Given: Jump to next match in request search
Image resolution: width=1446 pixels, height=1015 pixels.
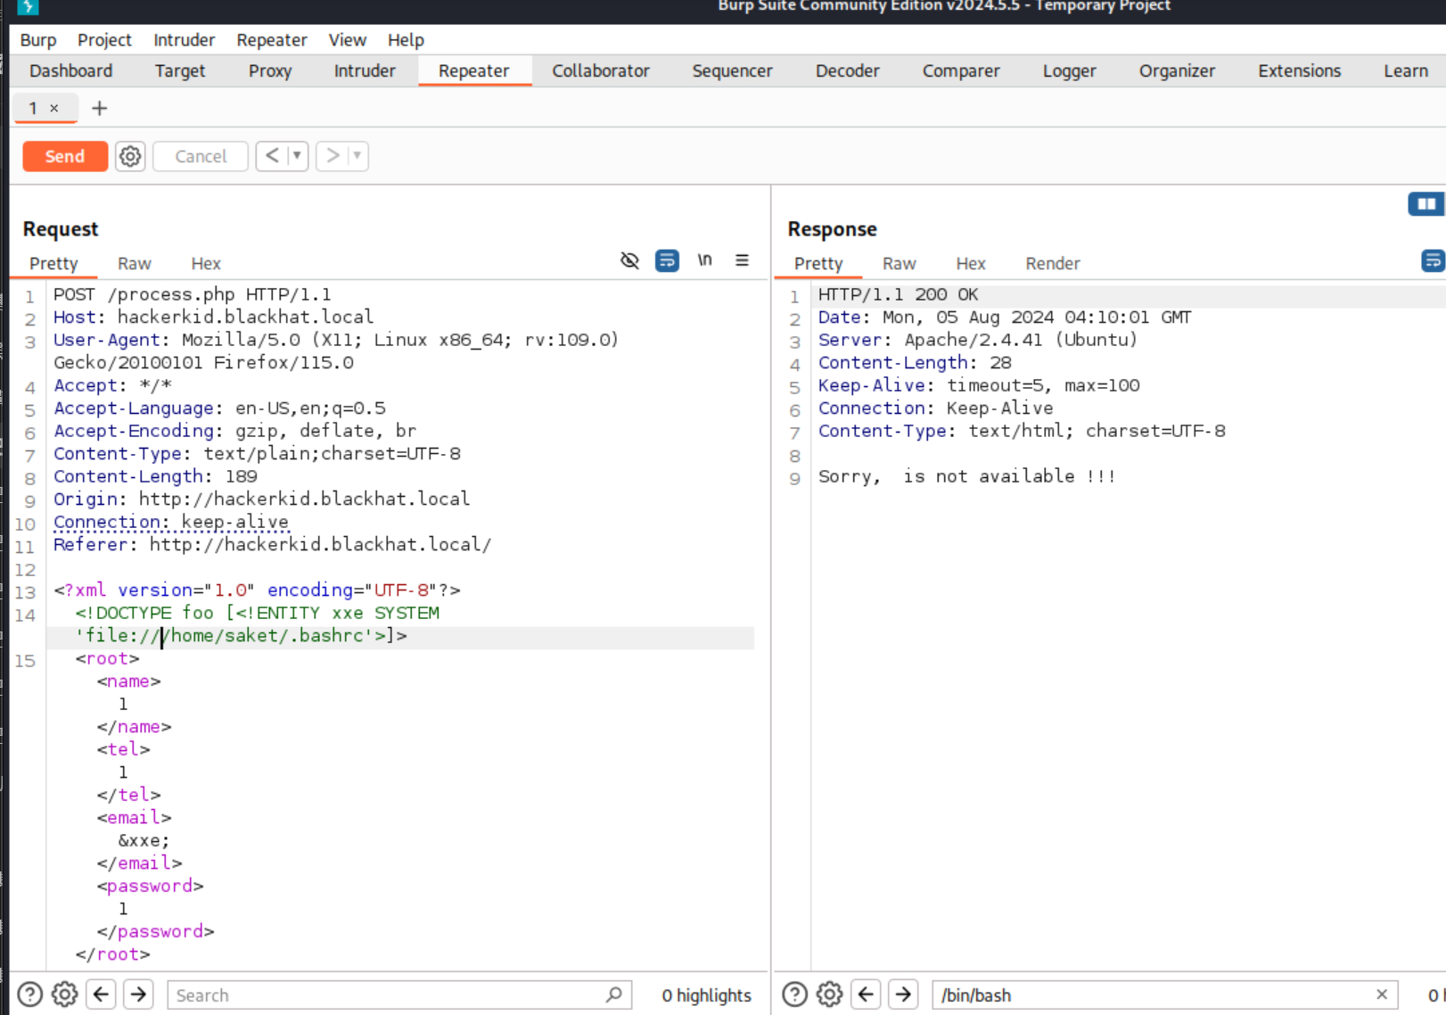Looking at the screenshot, I should pos(139,994).
